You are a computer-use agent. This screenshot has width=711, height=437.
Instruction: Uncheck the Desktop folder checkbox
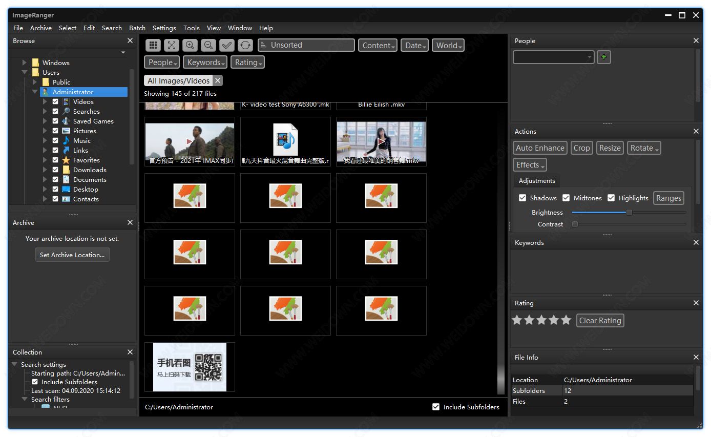55,189
